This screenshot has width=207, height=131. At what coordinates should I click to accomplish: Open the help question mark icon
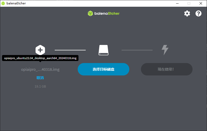198,13
